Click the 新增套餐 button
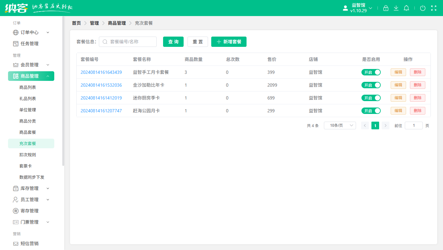This screenshot has width=443, height=250. [229, 42]
